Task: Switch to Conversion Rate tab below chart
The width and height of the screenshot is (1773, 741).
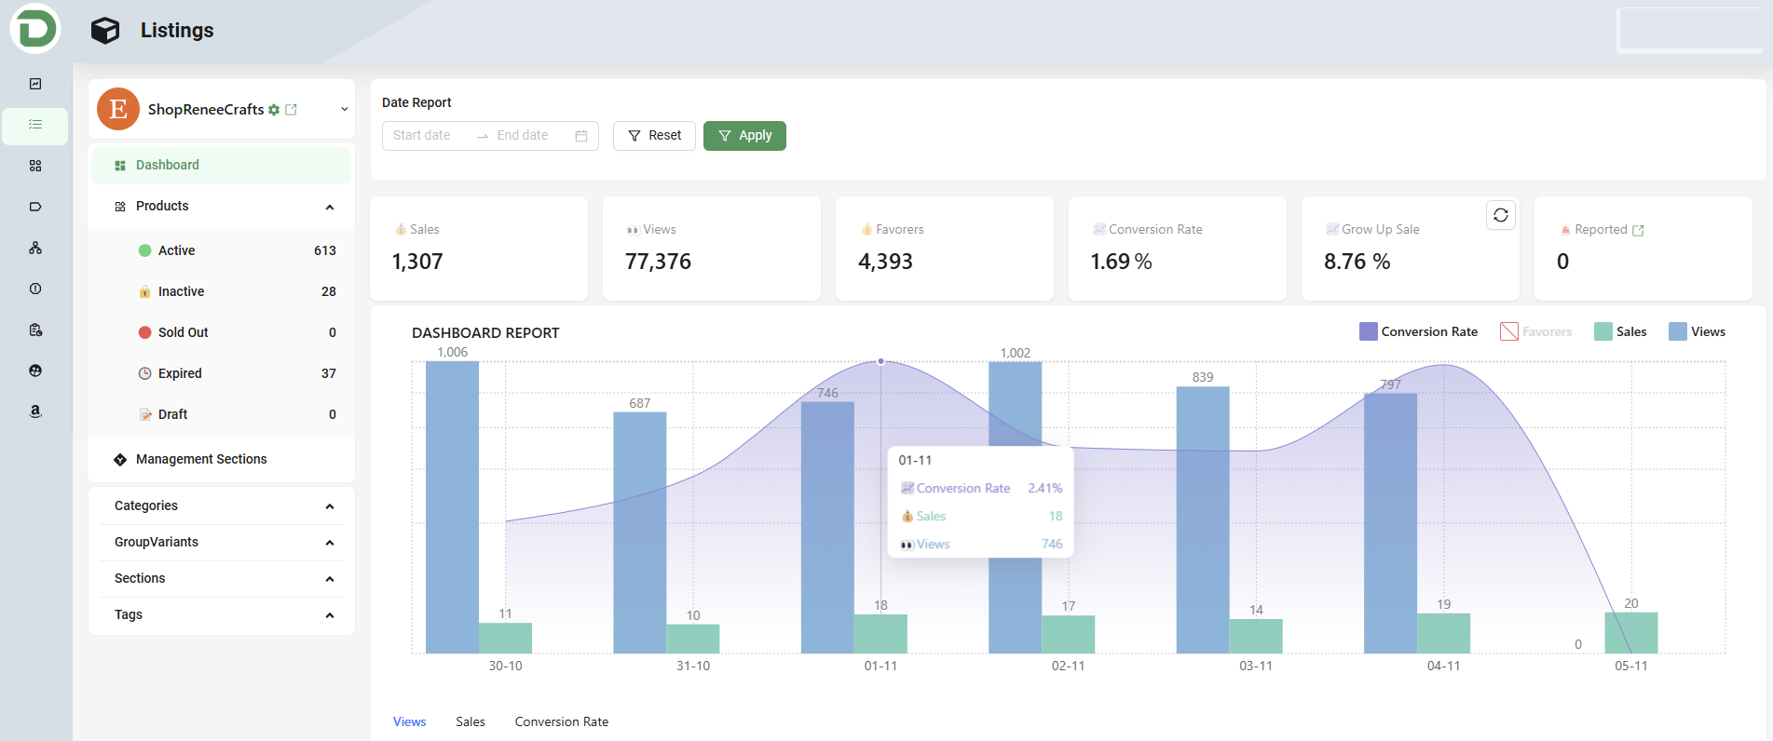Action: tap(562, 721)
